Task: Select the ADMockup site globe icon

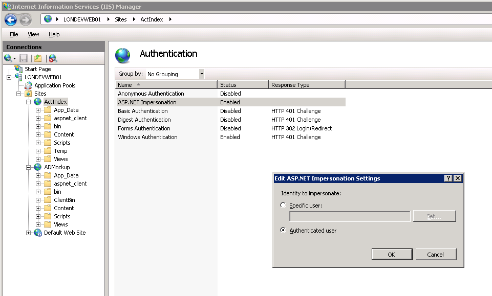Action: (x=38, y=167)
